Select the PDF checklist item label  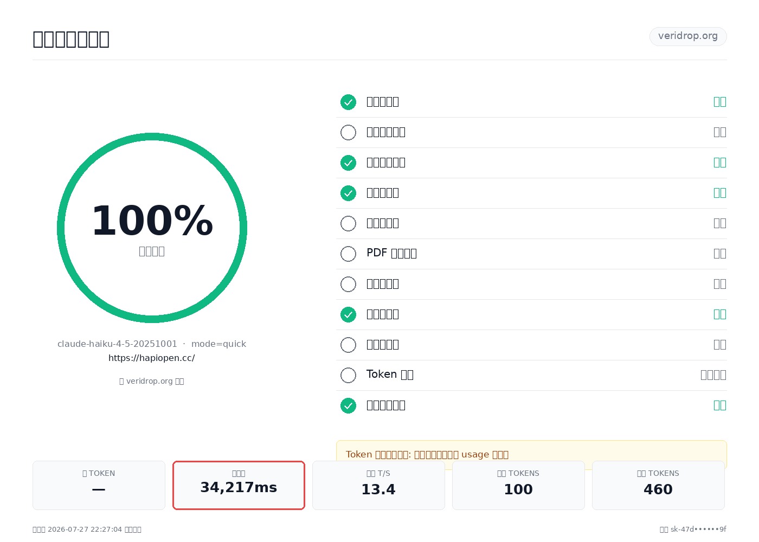coord(391,253)
